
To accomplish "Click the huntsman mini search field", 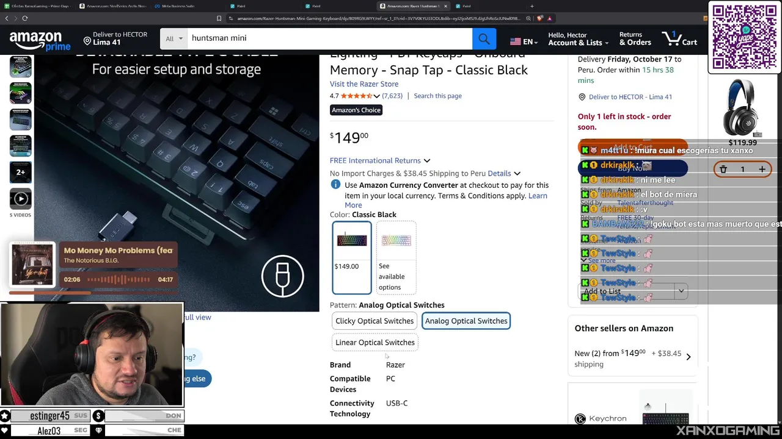I will (330, 39).
